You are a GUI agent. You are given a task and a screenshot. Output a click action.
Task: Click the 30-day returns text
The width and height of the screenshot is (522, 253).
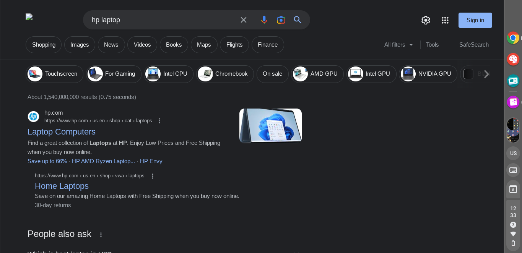53,205
